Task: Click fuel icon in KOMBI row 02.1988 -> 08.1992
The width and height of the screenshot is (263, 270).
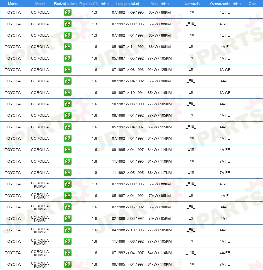Action: (67, 218)
